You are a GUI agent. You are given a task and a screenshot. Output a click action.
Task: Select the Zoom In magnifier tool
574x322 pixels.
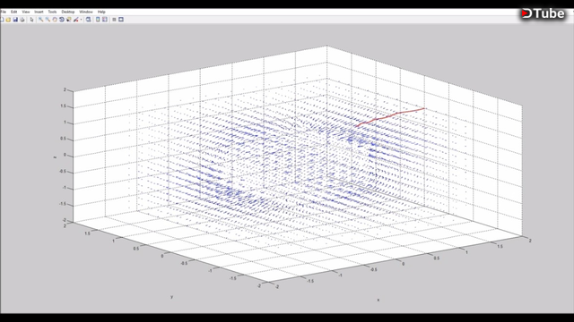[40, 20]
